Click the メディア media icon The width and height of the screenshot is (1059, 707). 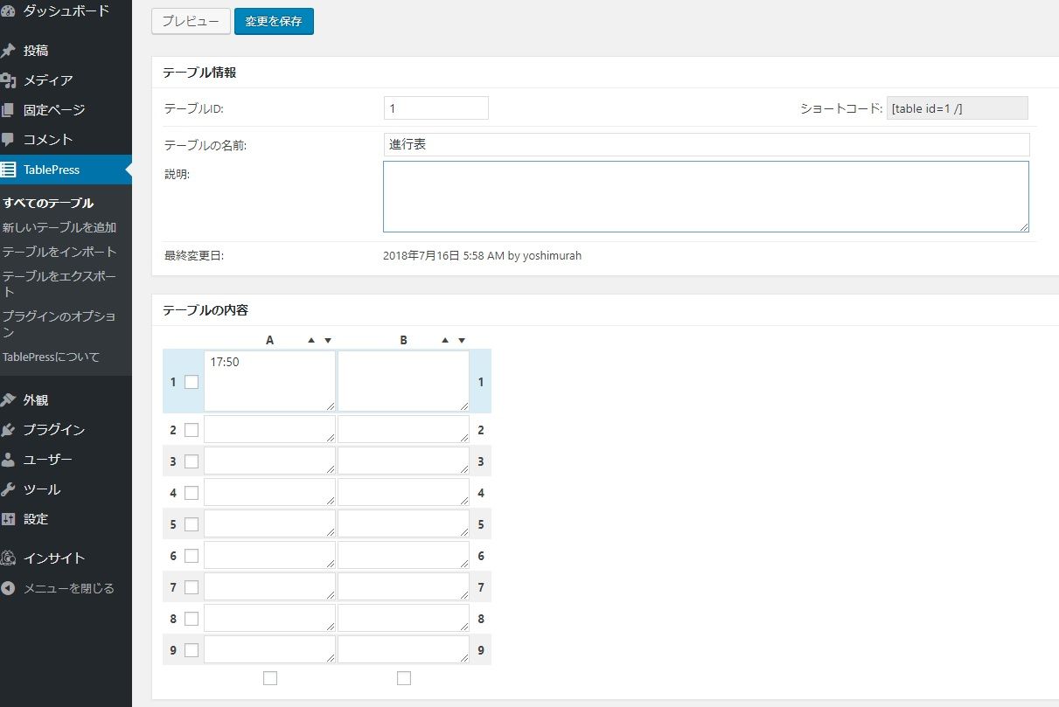9,80
